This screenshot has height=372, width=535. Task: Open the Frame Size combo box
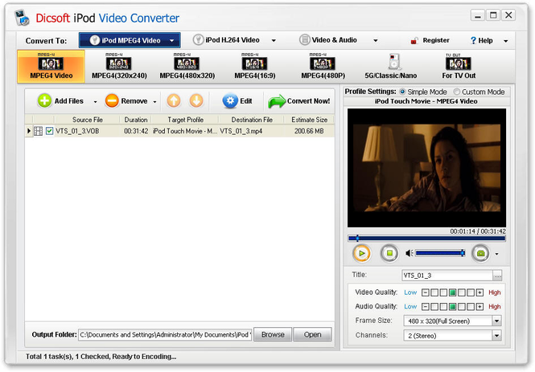(x=452, y=321)
